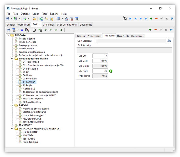Move task up with green up arrow
Screen dimensions: 180x157
[56, 30]
